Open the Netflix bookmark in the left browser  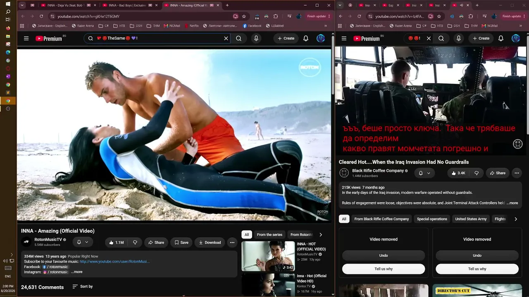click(191, 26)
